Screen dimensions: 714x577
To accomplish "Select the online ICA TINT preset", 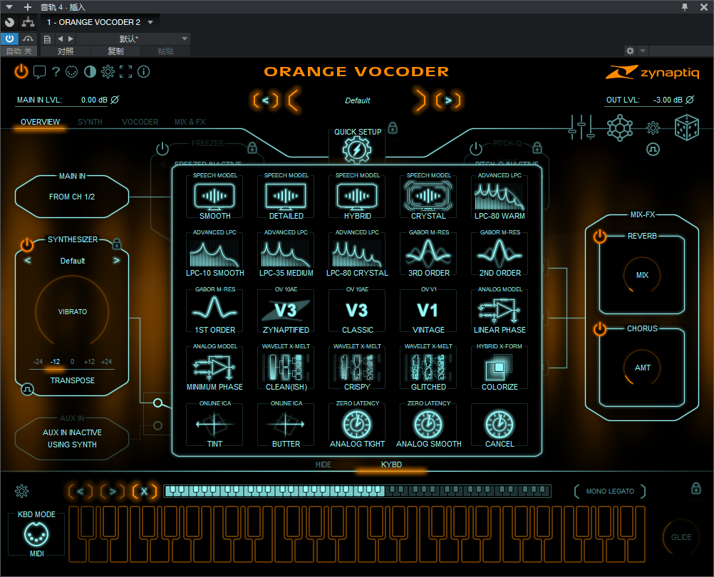I will (x=214, y=425).
